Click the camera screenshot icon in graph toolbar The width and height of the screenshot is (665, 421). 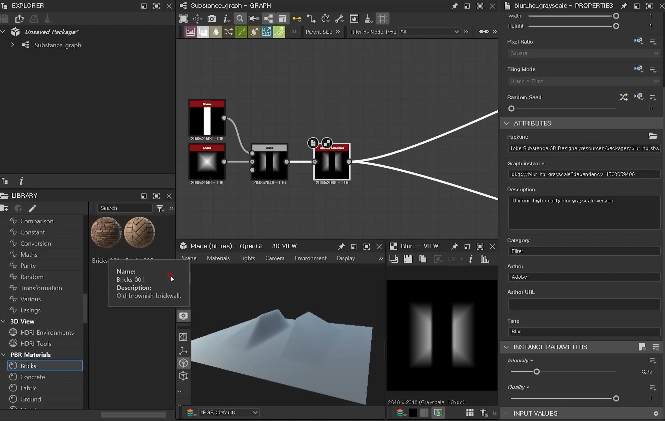tap(212, 19)
